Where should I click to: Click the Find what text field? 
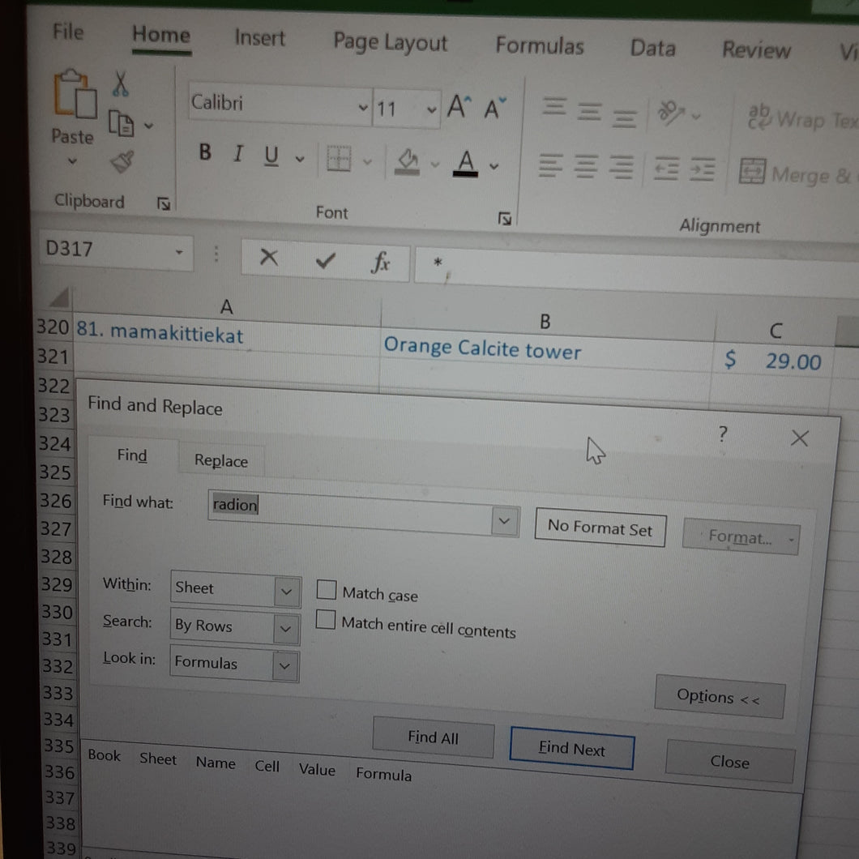(x=351, y=511)
